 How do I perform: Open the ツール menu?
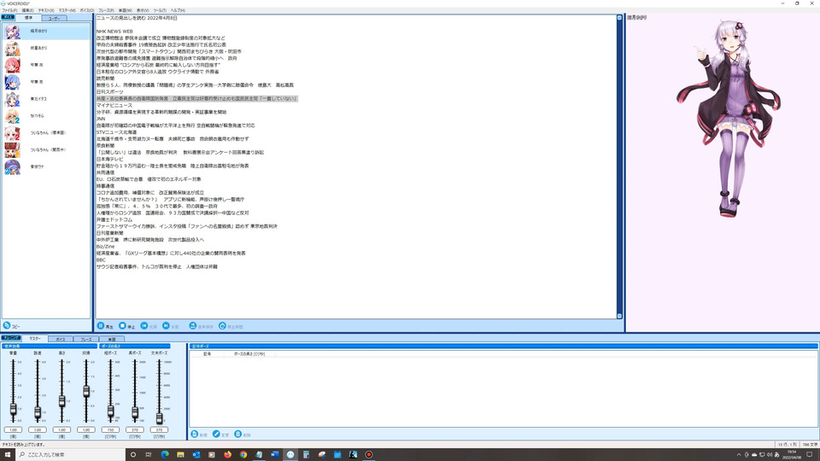[160, 10]
